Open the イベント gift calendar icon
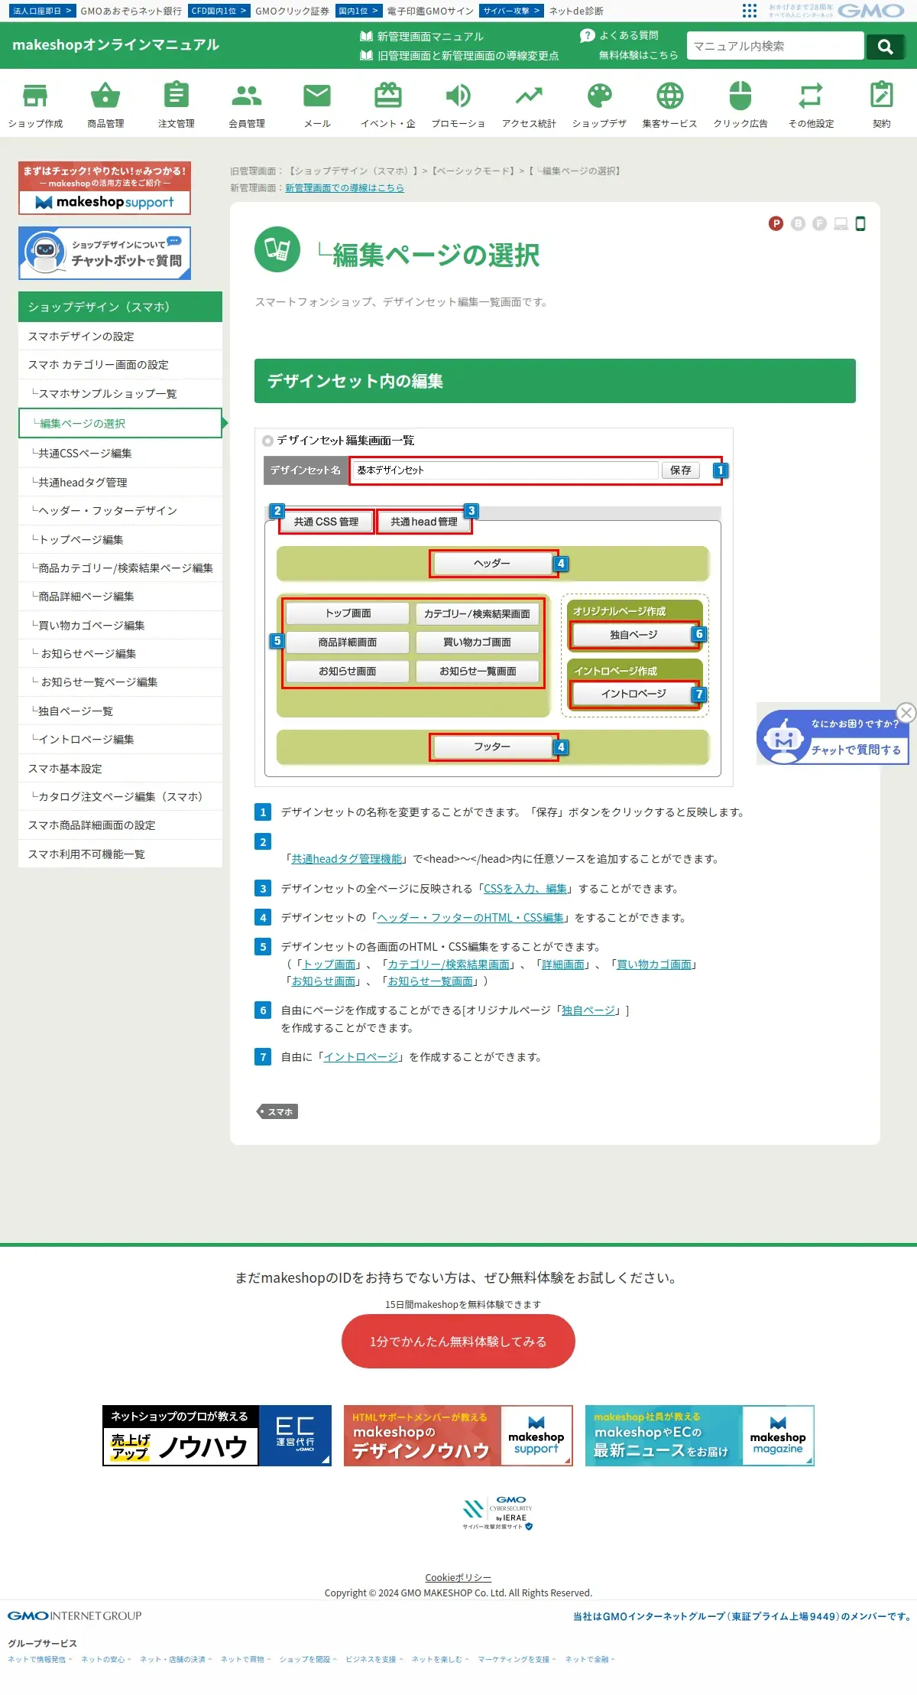 pyautogui.click(x=388, y=96)
